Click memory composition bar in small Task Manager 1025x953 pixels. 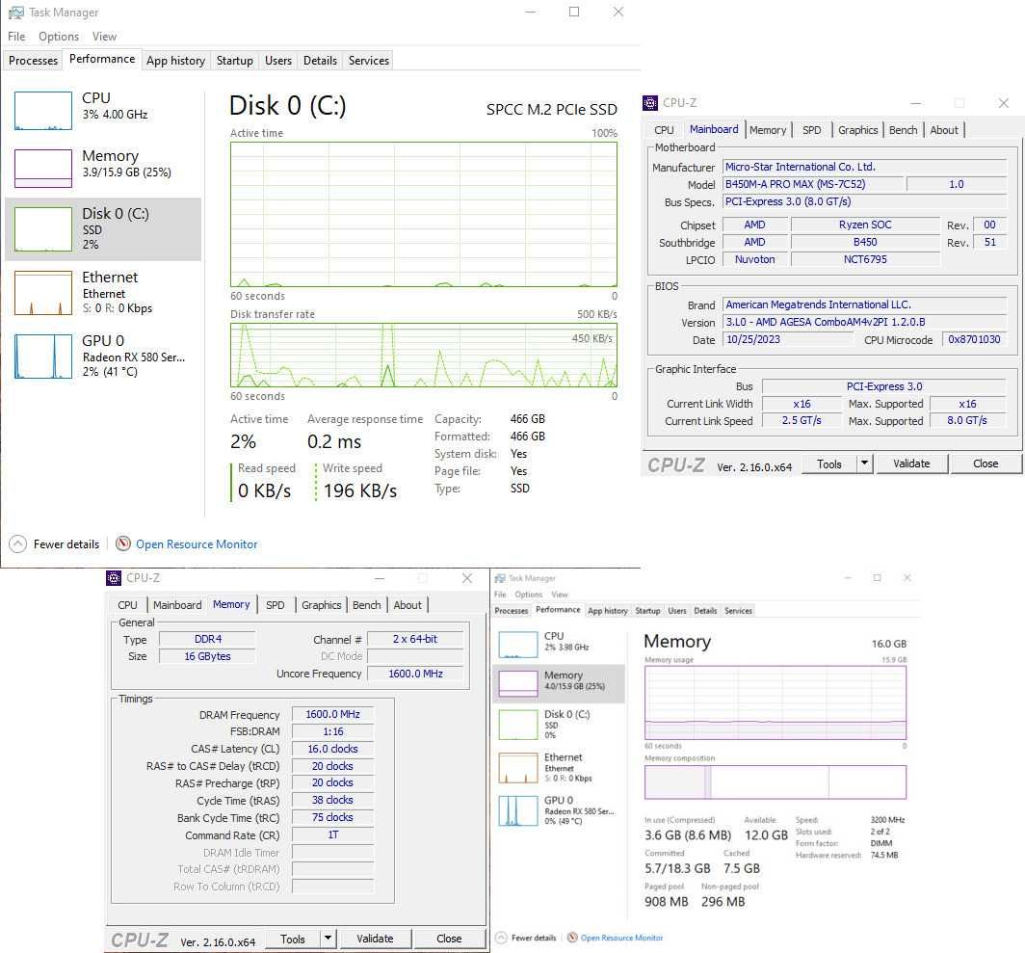tap(775, 781)
